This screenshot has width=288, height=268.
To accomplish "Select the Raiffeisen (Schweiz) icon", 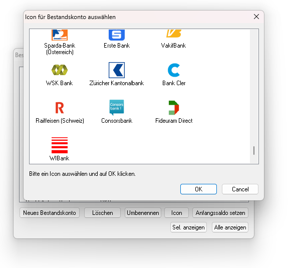I will (60, 108).
